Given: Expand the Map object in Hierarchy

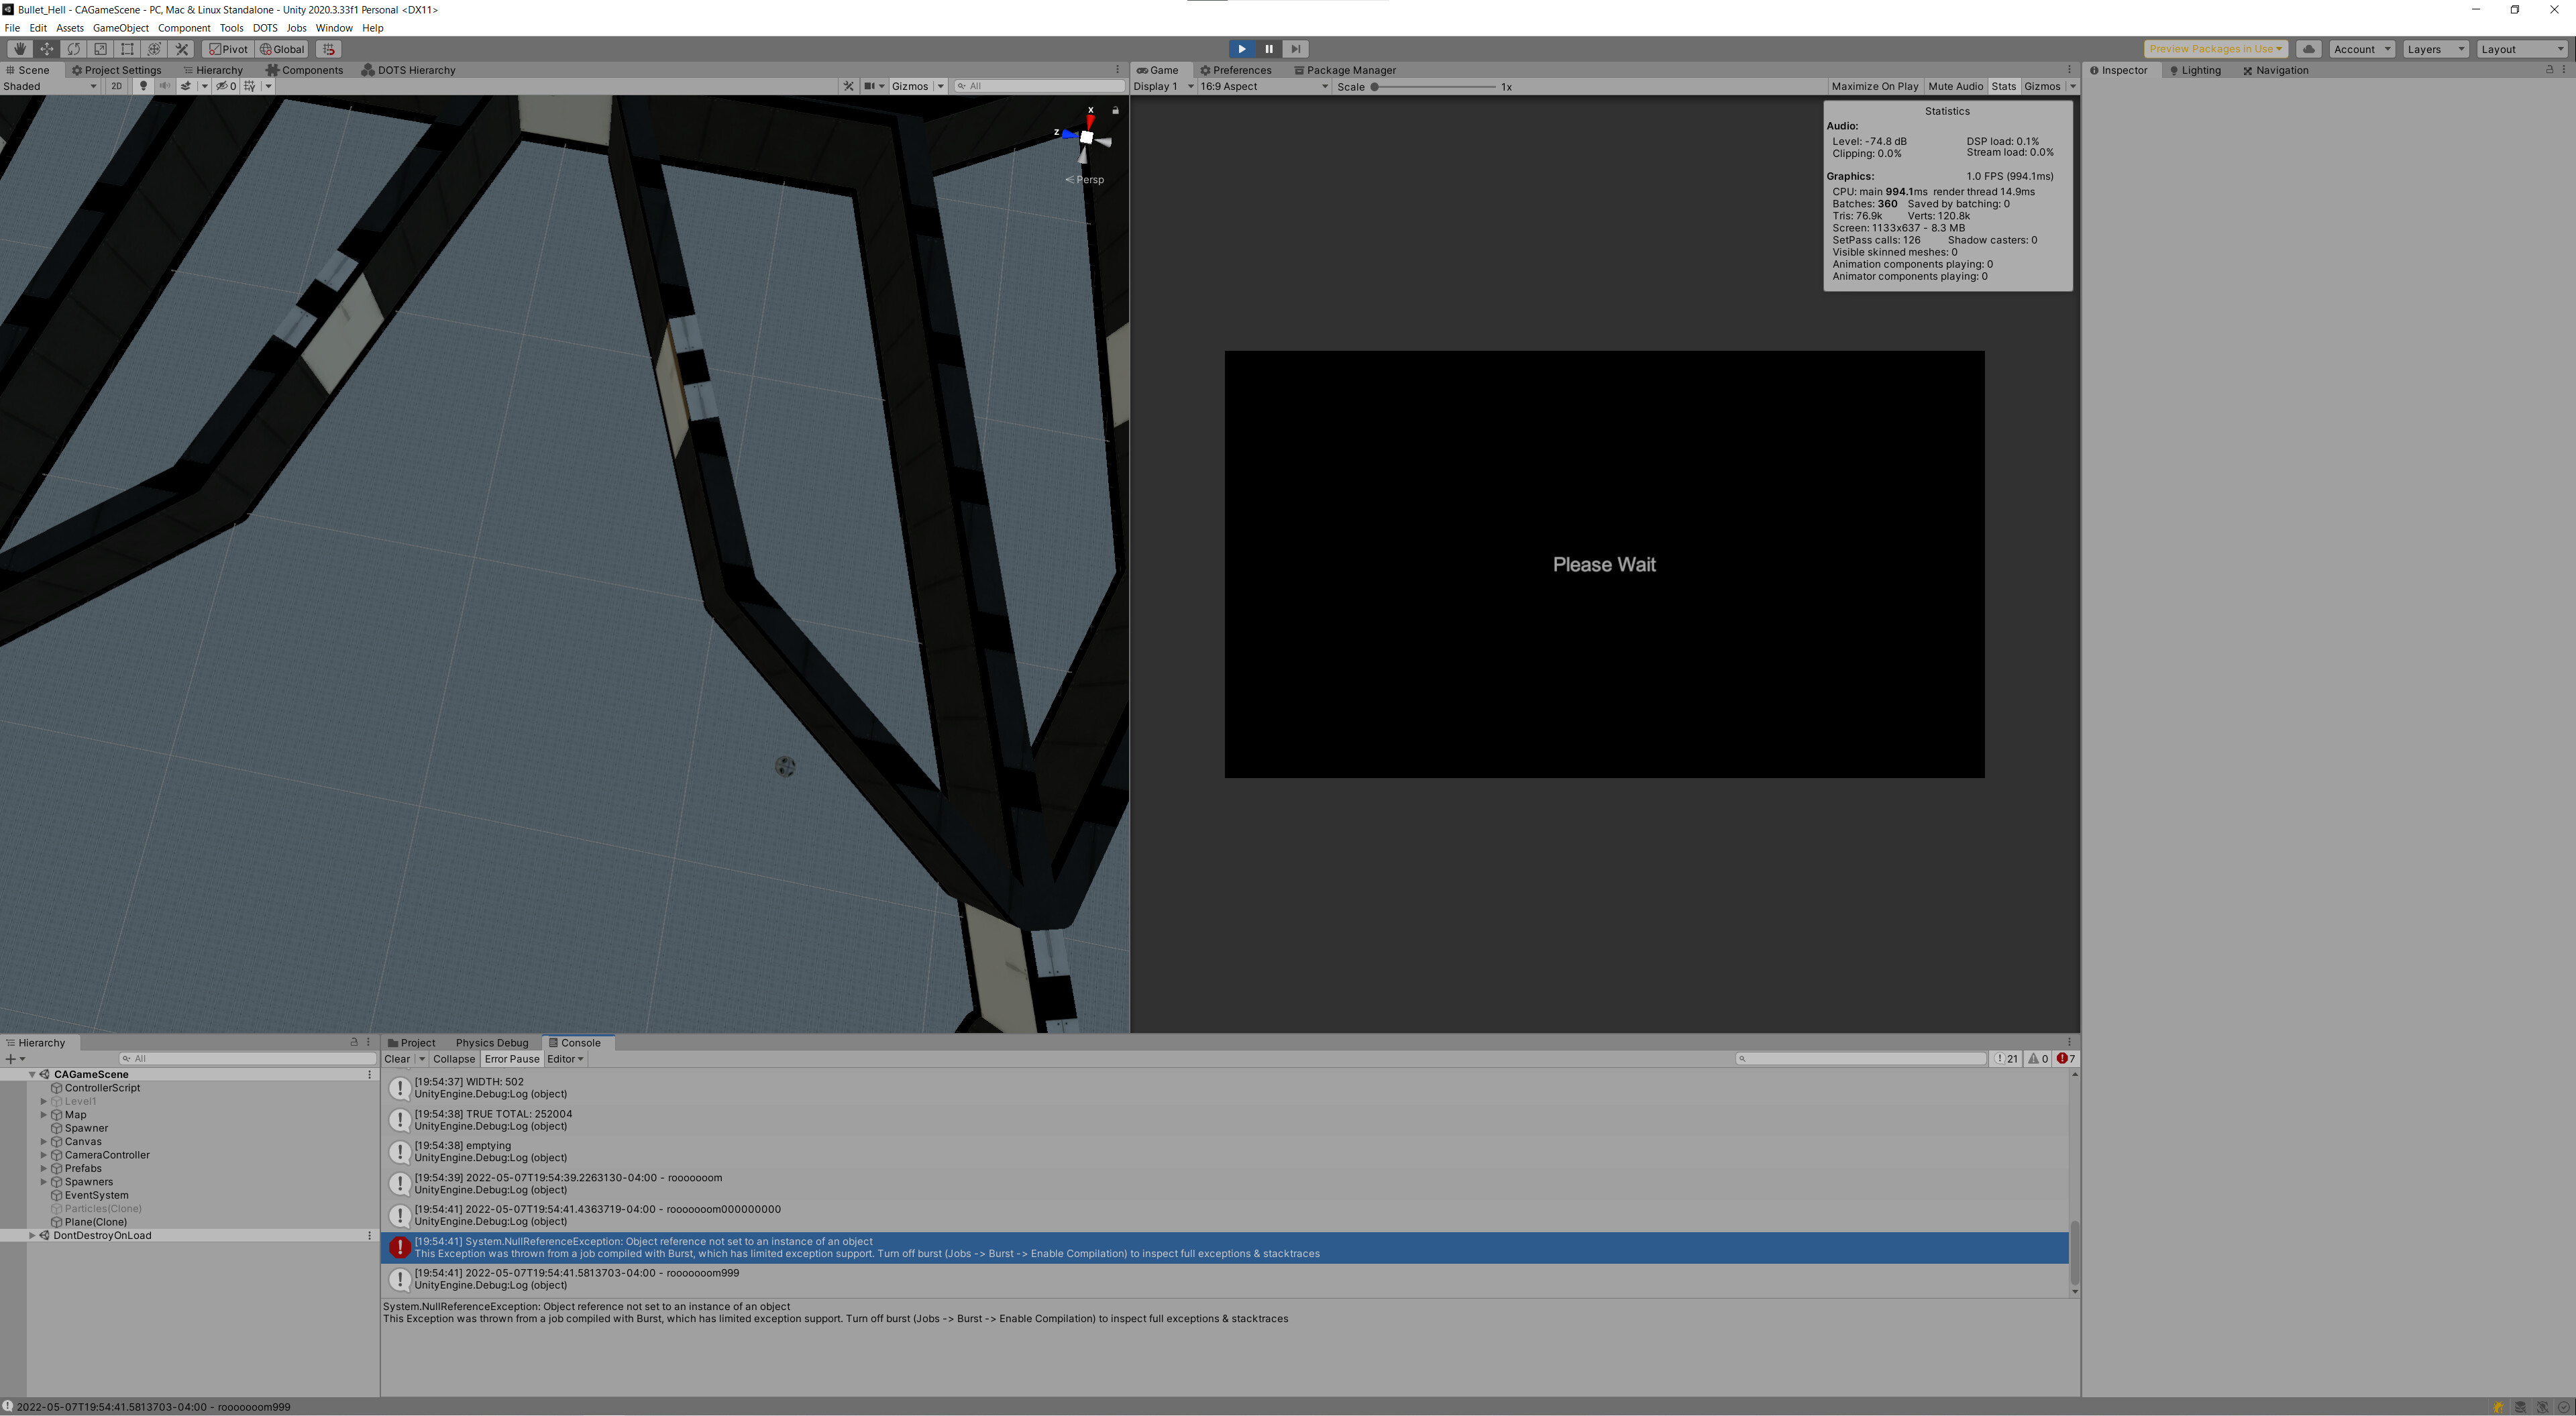Looking at the screenshot, I should pos(44,1115).
